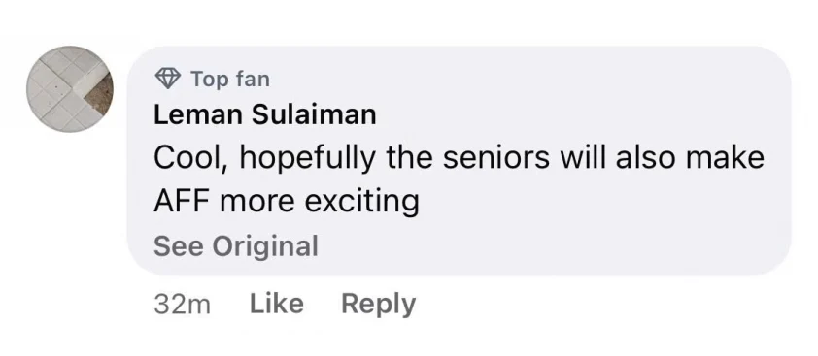Click the Leman Sulaiman commenter name
This screenshot has height=356, width=818.
[264, 114]
